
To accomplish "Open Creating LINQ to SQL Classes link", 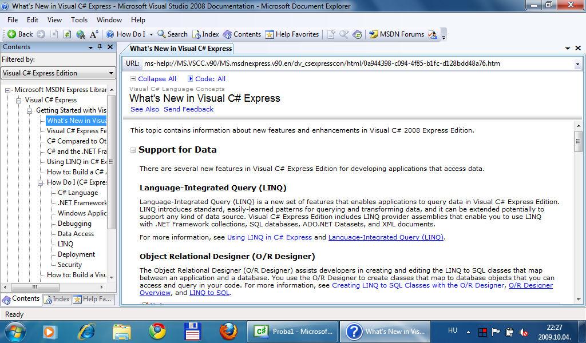I will pyautogui.click(x=418, y=285).
